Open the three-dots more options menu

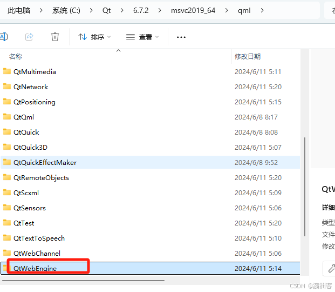point(181,37)
